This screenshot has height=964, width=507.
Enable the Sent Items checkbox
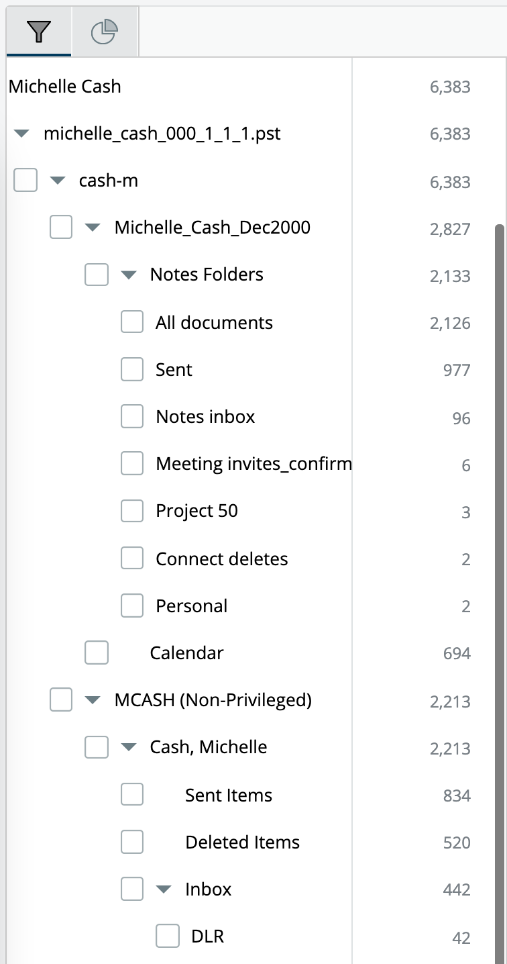pyautogui.click(x=132, y=794)
